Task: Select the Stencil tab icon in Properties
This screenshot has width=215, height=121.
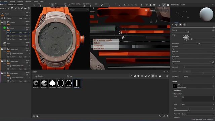Action: [180, 25]
